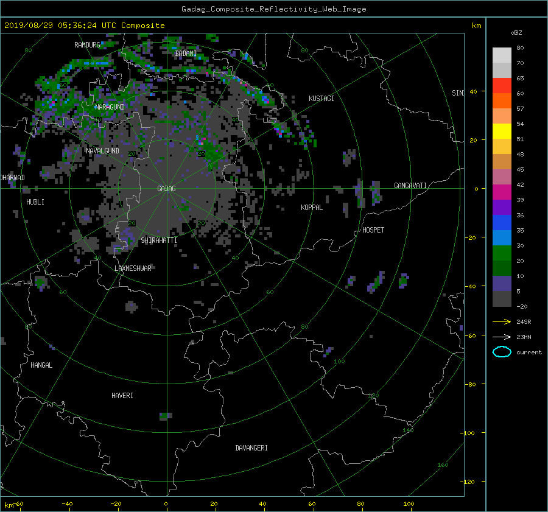Image resolution: width=548 pixels, height=512 pixels.
Task: Click the 40 km right axis tick label
Action: [x=473, y=91]
